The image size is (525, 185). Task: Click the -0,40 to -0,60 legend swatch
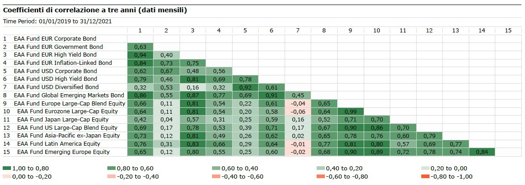click(x=216, y=176)
